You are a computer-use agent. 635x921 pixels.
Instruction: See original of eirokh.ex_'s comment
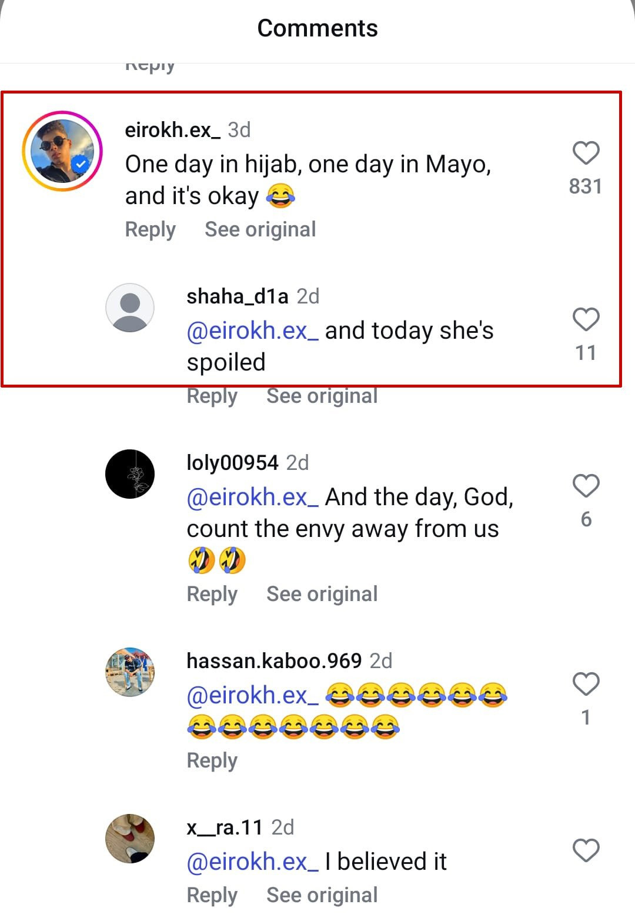coord(260,229)
